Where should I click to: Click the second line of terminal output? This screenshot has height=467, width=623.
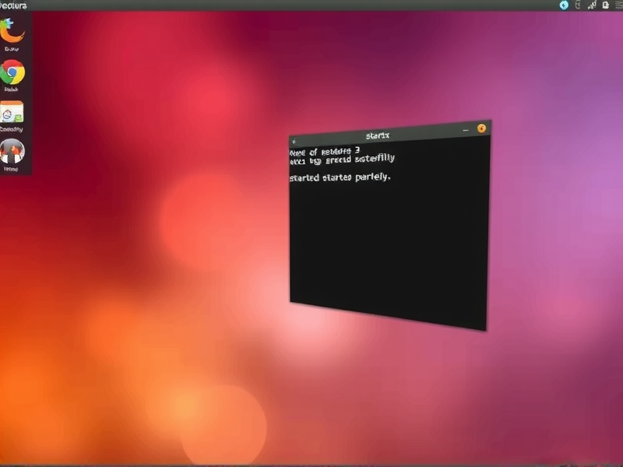[343, 158]
